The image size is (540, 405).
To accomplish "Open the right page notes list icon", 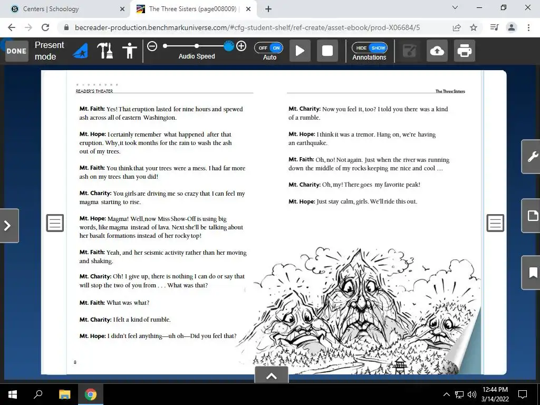I will tap(495, 223).
